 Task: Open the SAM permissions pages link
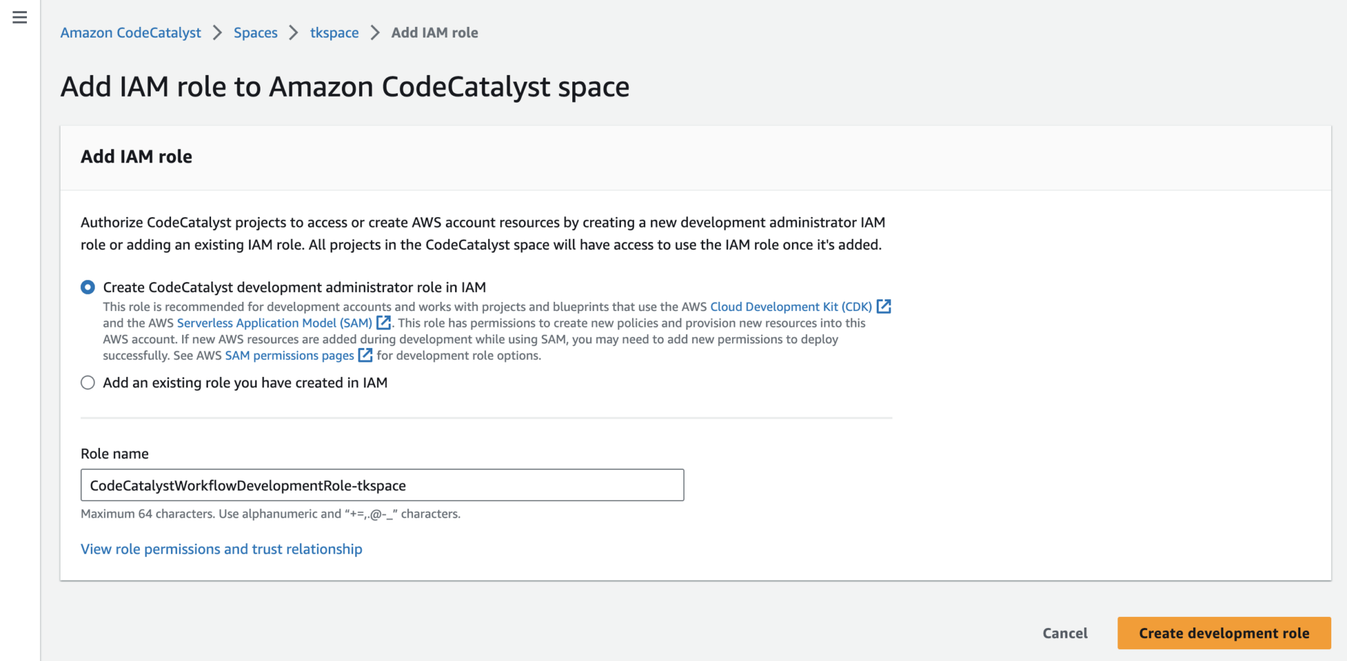point(289,355)
